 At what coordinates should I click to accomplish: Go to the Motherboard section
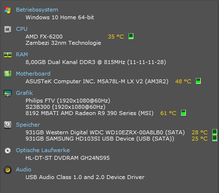[33, 74]
